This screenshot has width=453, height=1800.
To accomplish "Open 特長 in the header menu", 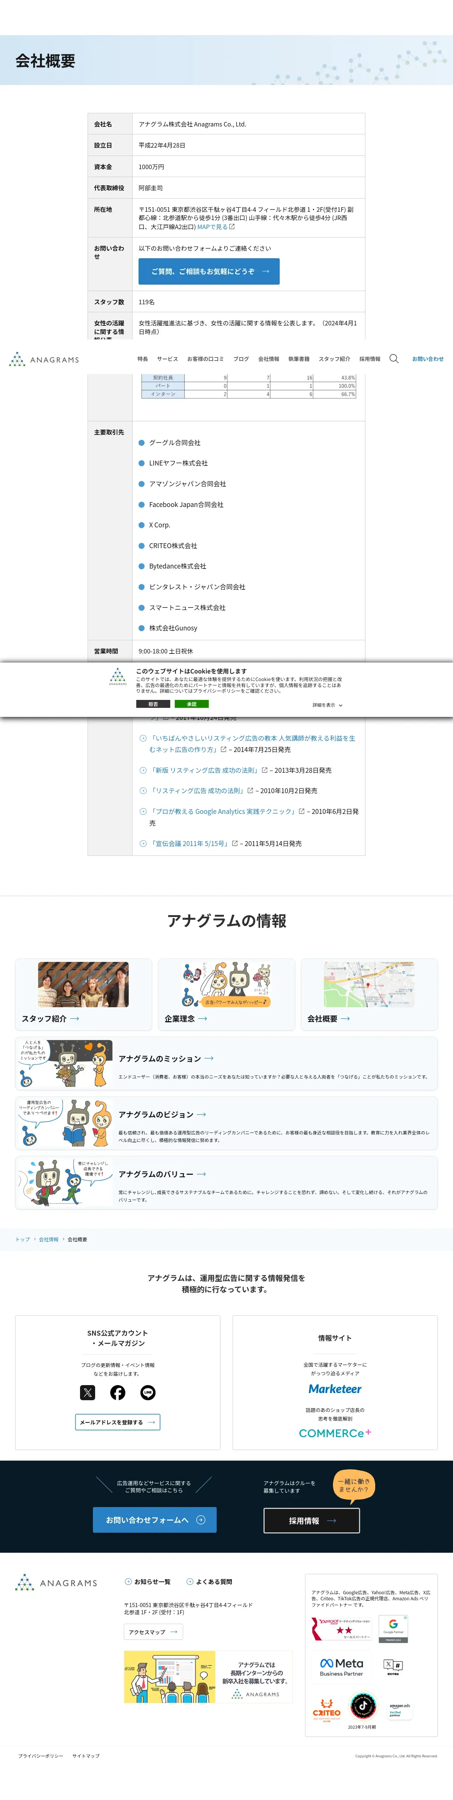I will pyautogui.click(x=143, y=359).
